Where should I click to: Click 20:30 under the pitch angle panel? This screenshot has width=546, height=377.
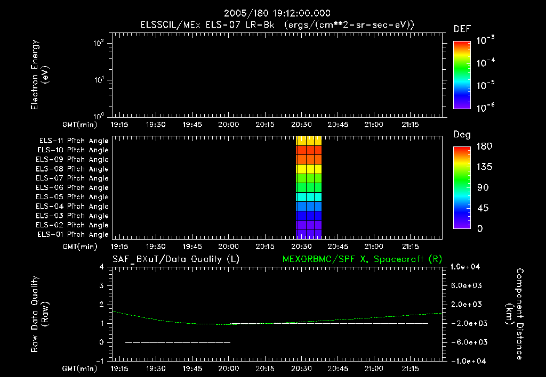pos(301,247)
